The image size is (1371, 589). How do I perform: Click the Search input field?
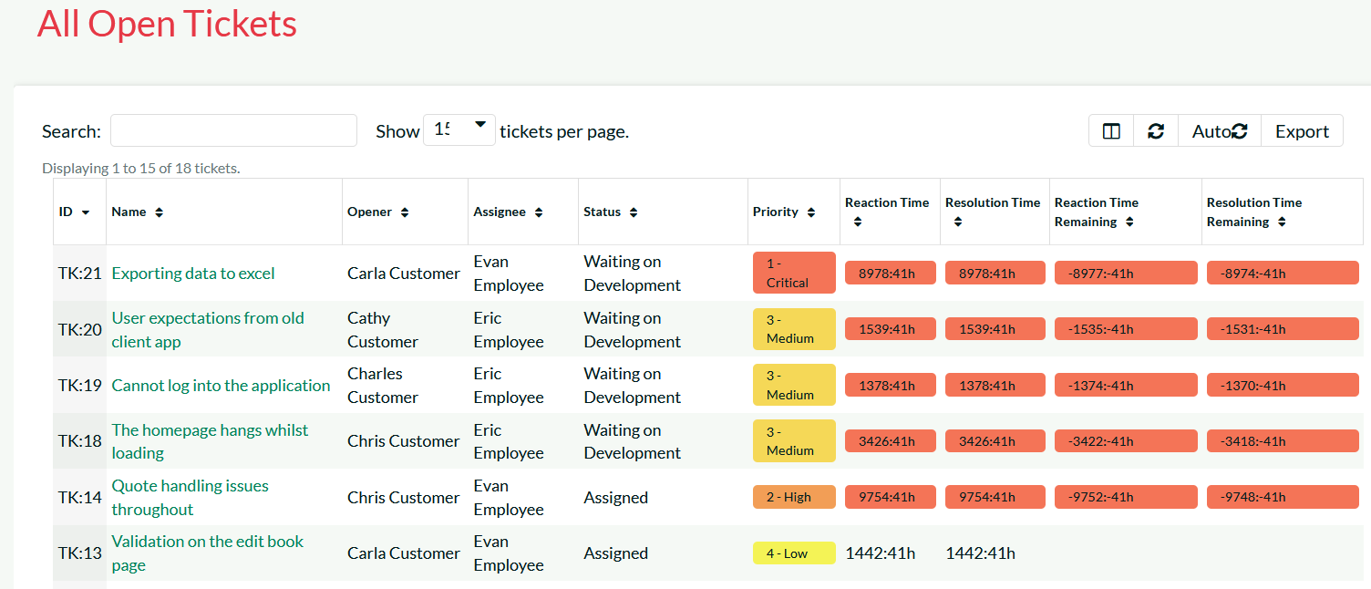coord(233,130)
